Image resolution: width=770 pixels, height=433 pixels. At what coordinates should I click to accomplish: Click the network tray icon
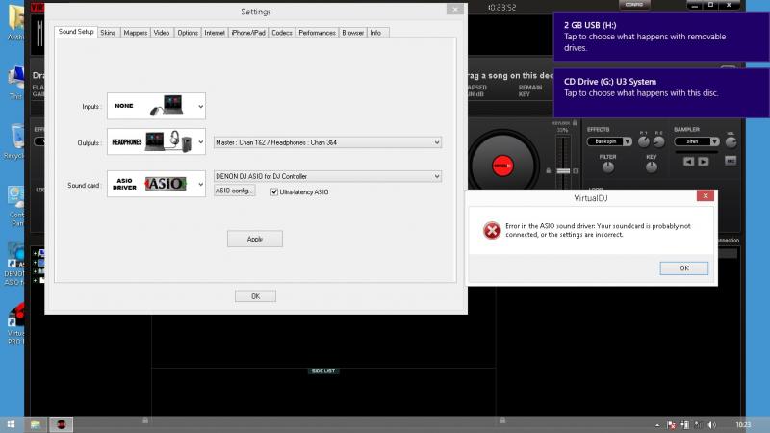click(x=698, y=425)
